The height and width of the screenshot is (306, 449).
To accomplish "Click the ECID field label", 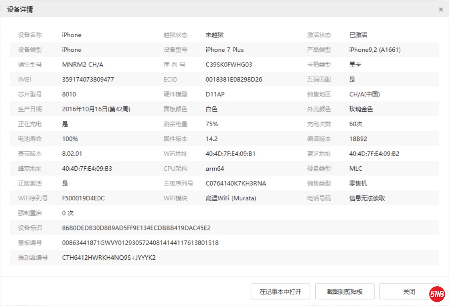I will [x=170, y=80].
